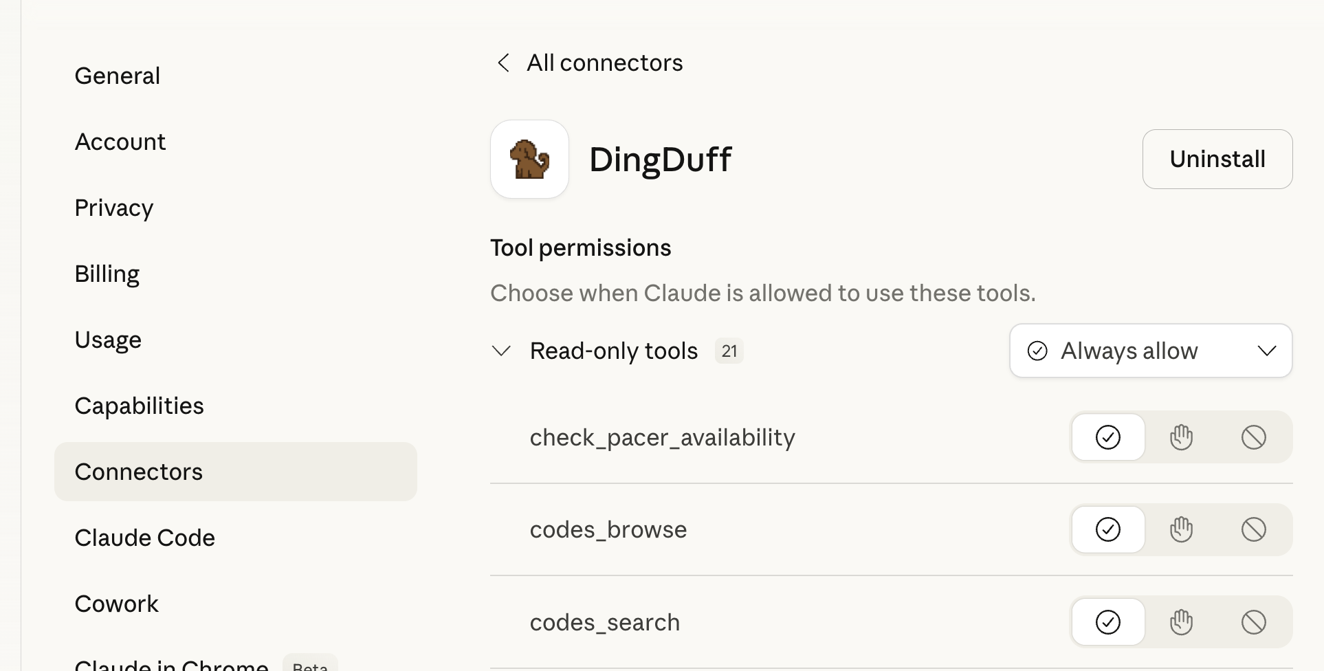
Task: Open Cowork settings
Action: click(x=116, y=604)
